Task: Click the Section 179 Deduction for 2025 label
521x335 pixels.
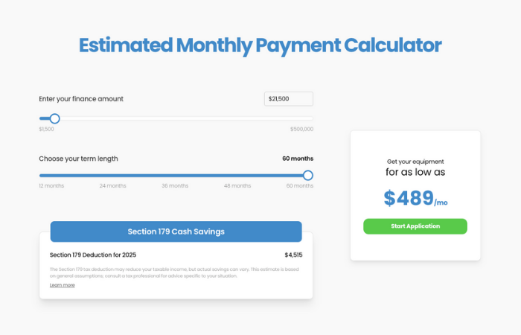Action: pyautogui.click(x=93, y=255)
